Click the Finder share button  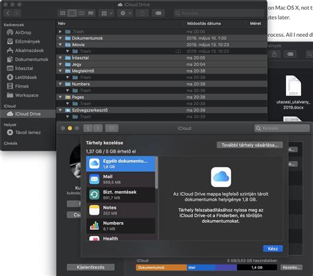[x=142, y=13]
